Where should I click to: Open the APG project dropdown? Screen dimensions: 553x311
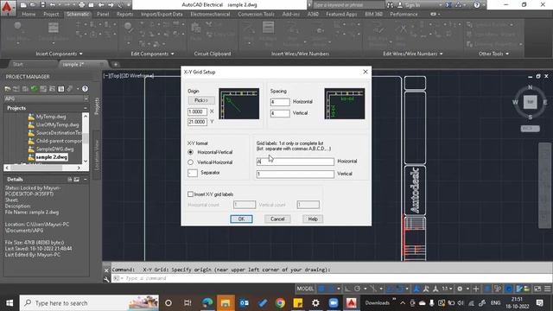(86, 98)
